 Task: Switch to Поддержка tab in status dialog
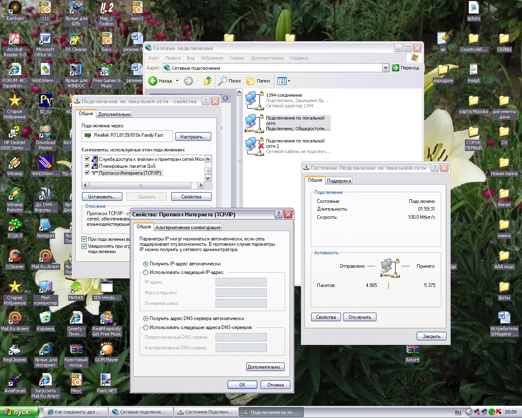pos(339,181)
